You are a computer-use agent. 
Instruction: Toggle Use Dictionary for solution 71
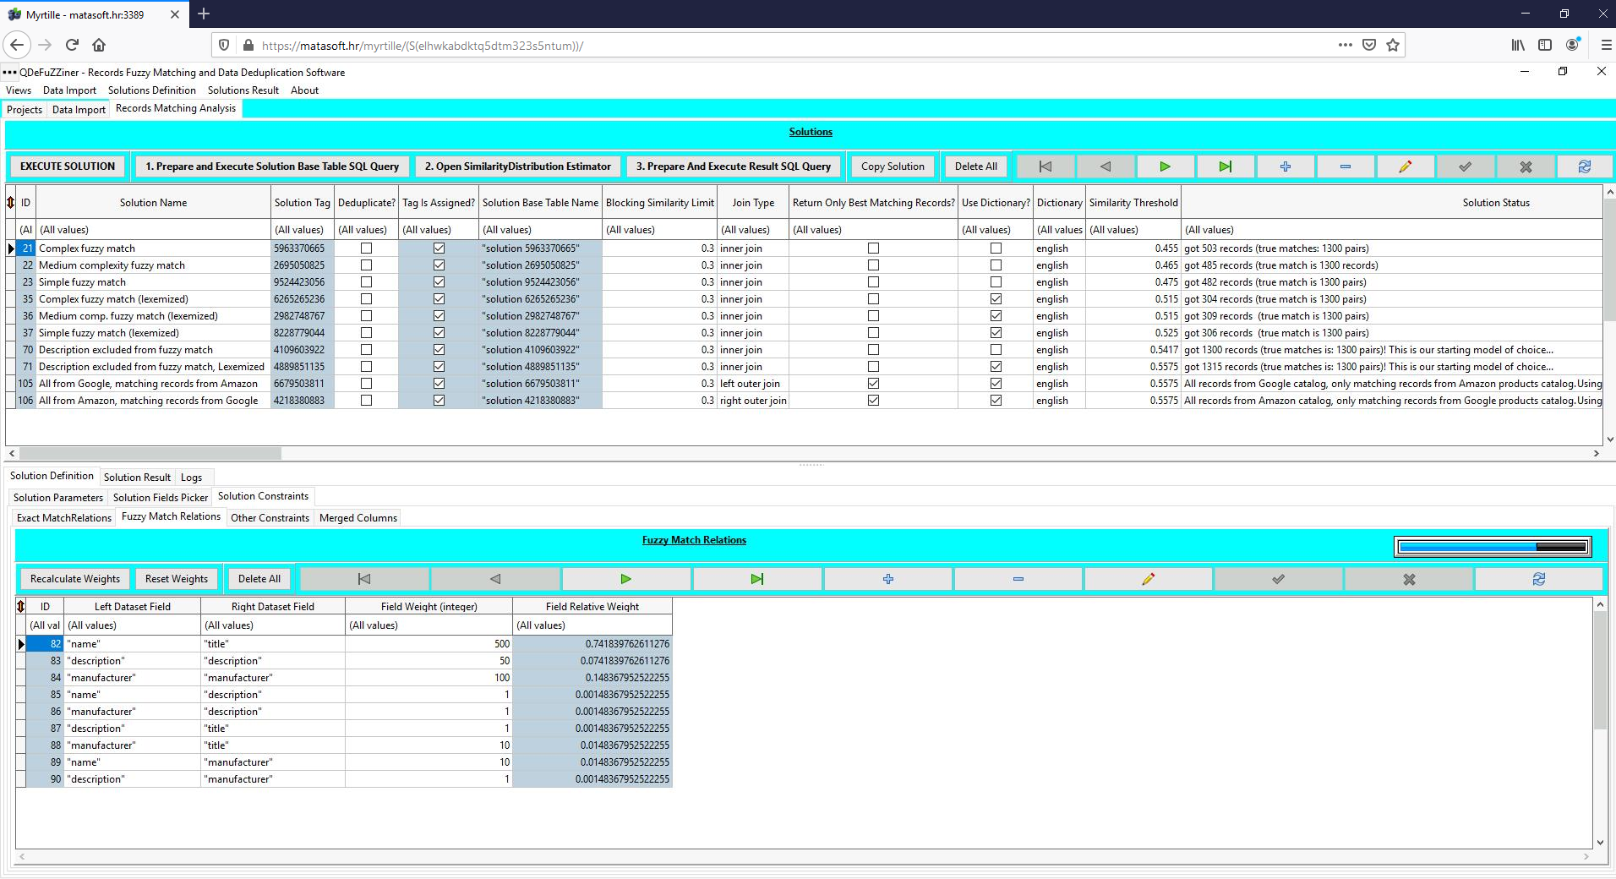point(996,367)
